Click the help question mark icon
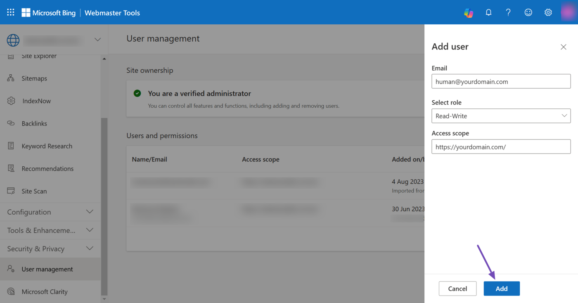578x303 pixels. 508,12
